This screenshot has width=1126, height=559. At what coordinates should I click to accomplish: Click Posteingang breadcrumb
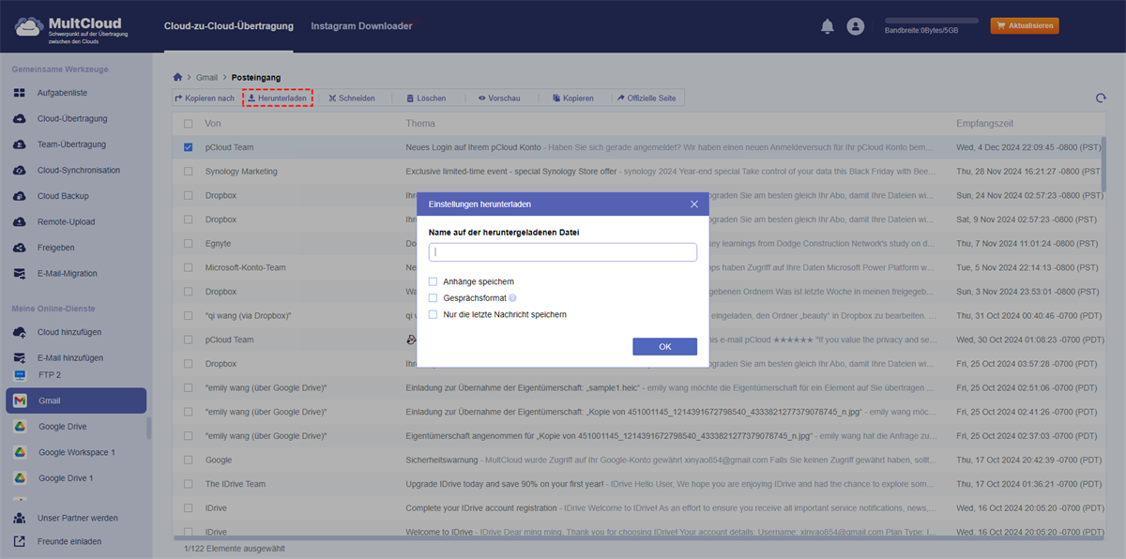point(256,77)
